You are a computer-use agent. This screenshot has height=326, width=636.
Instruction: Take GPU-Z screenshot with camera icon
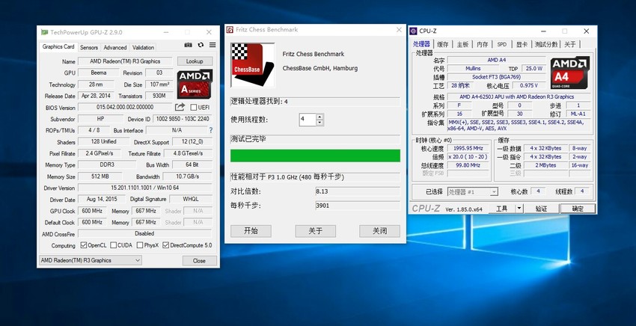tap(189, 45)
